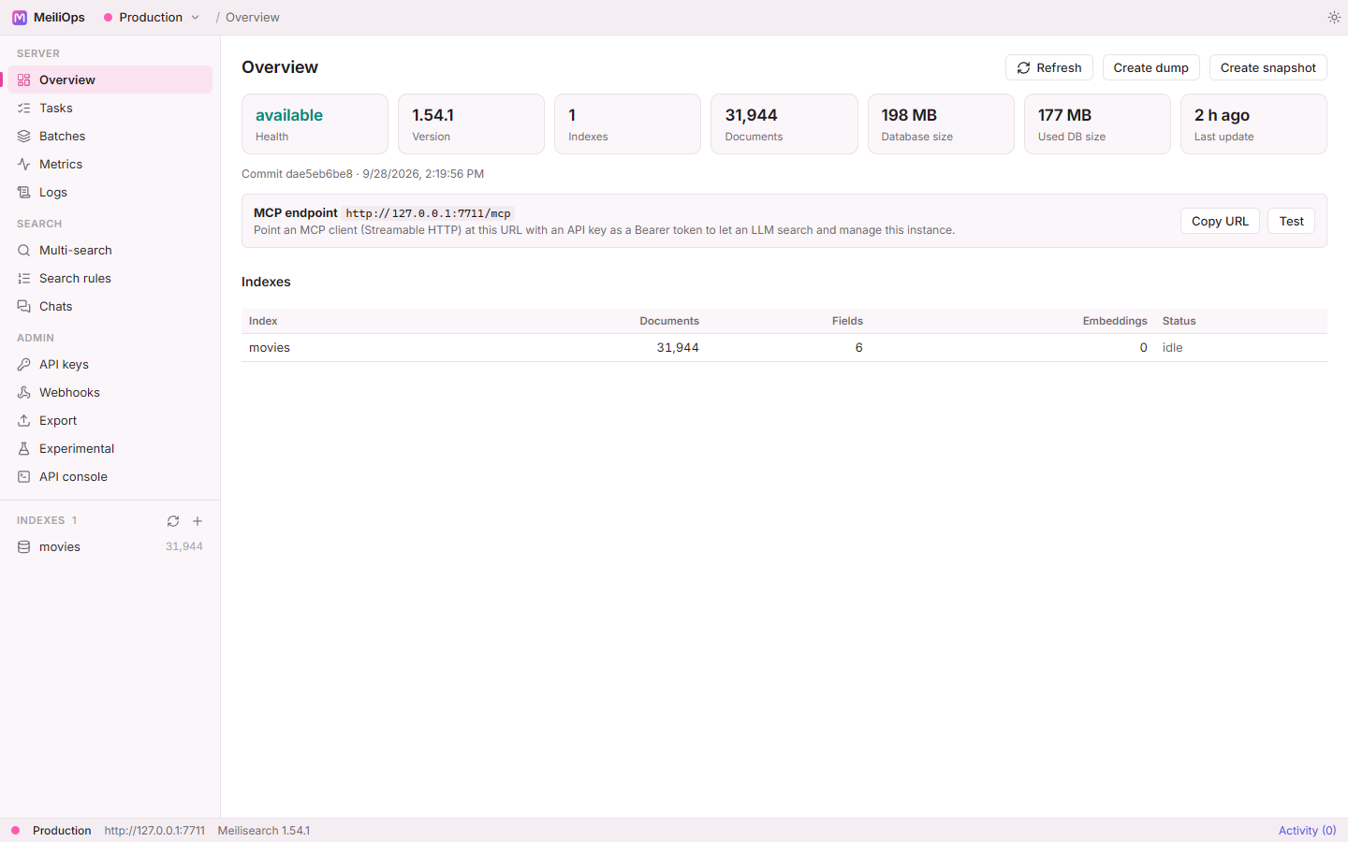
Task: Open the Metrics page
Action: coord(110,165)
